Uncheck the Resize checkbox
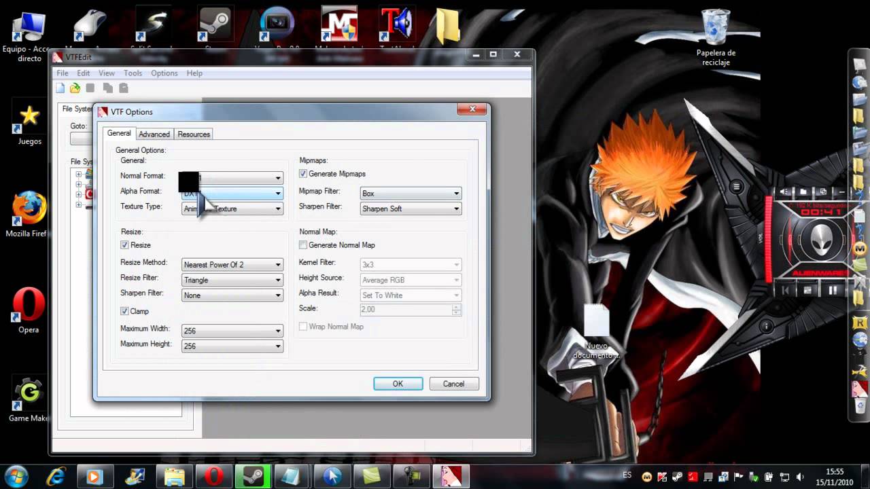The height and width of the screenshot is (489, 870). (x=124, y=244)
